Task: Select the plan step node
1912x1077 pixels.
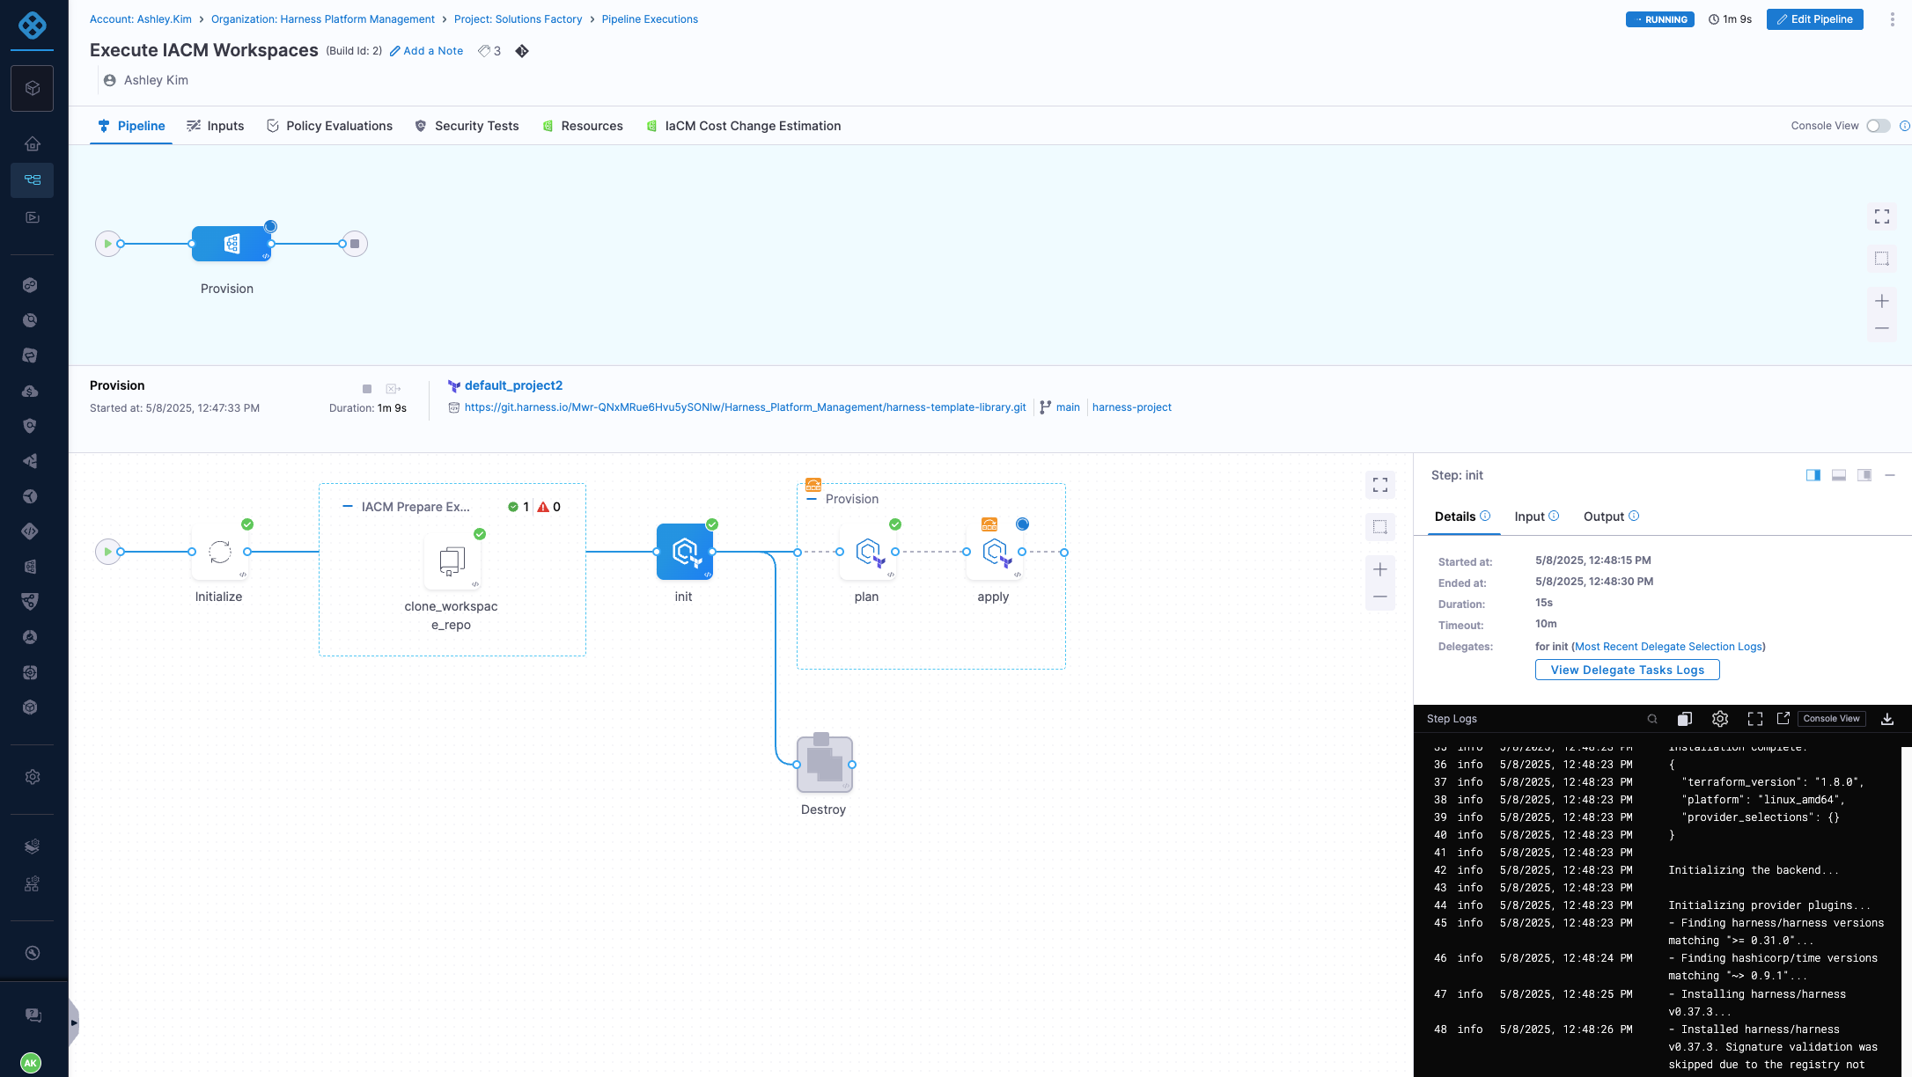Action: click(867, 553)
